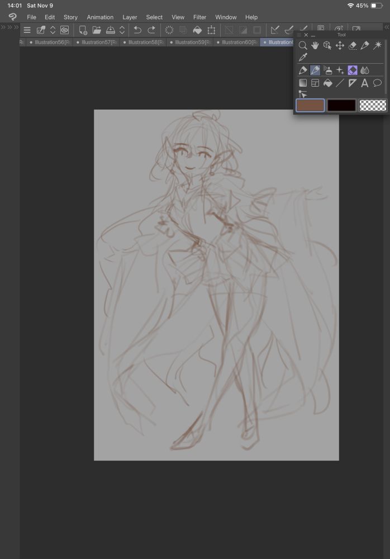
Task: Select the Decoration sparkle tool
Action: click(x=340, y=70)
